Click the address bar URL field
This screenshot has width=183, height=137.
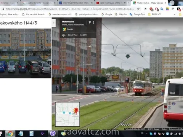point(70,9)
